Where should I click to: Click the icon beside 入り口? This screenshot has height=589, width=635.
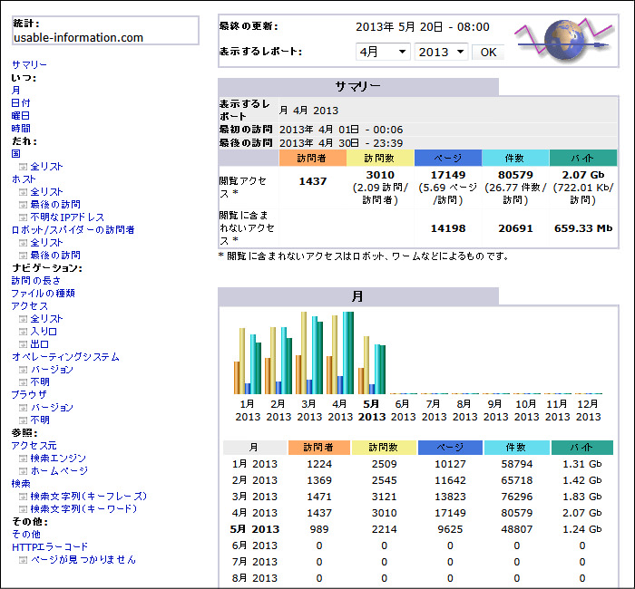[23, 332]
